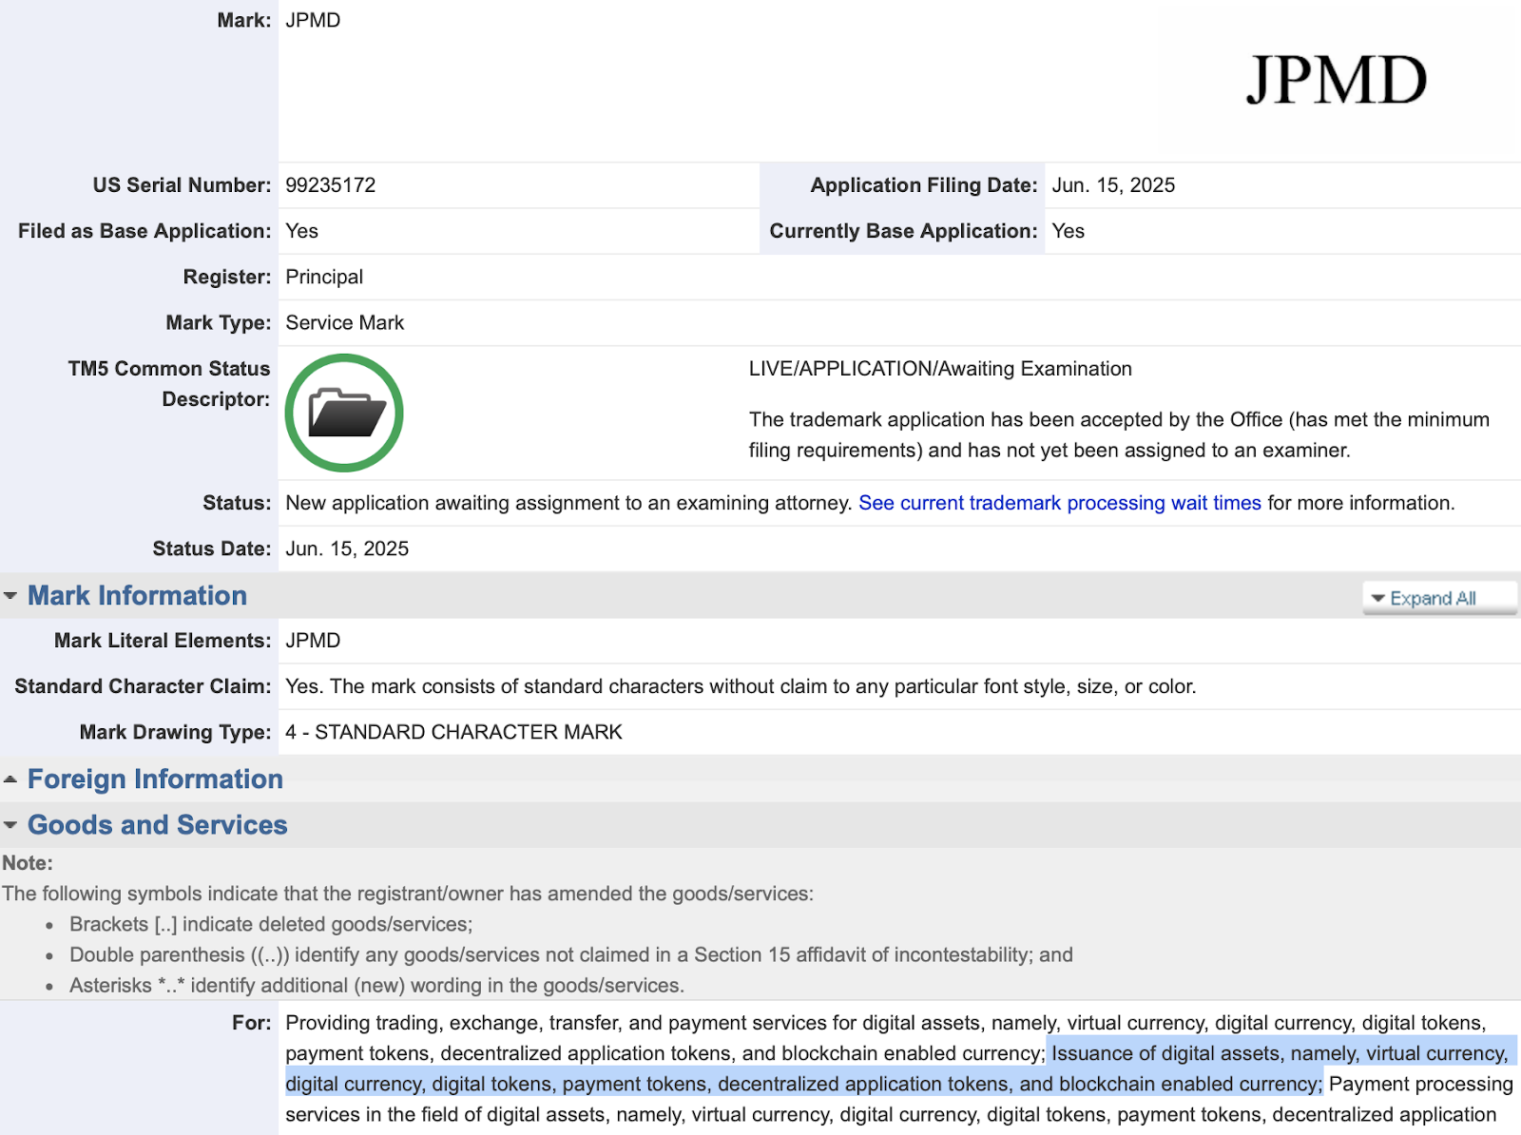Click the Filed as Base Application value Yes
The image size is (1521, 1135).
[x=301, y=231]
